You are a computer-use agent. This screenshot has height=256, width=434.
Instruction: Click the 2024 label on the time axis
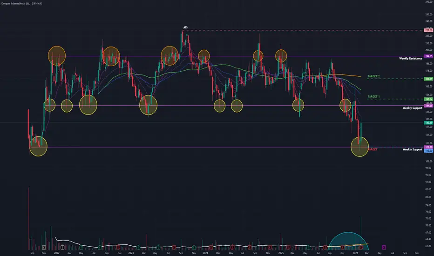tap(205, 253)
